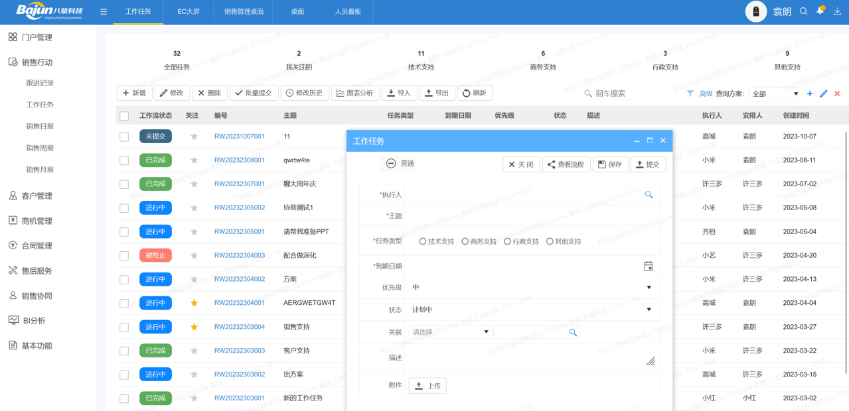Check the checkbox for task 协助测试1

pos(123,207)
